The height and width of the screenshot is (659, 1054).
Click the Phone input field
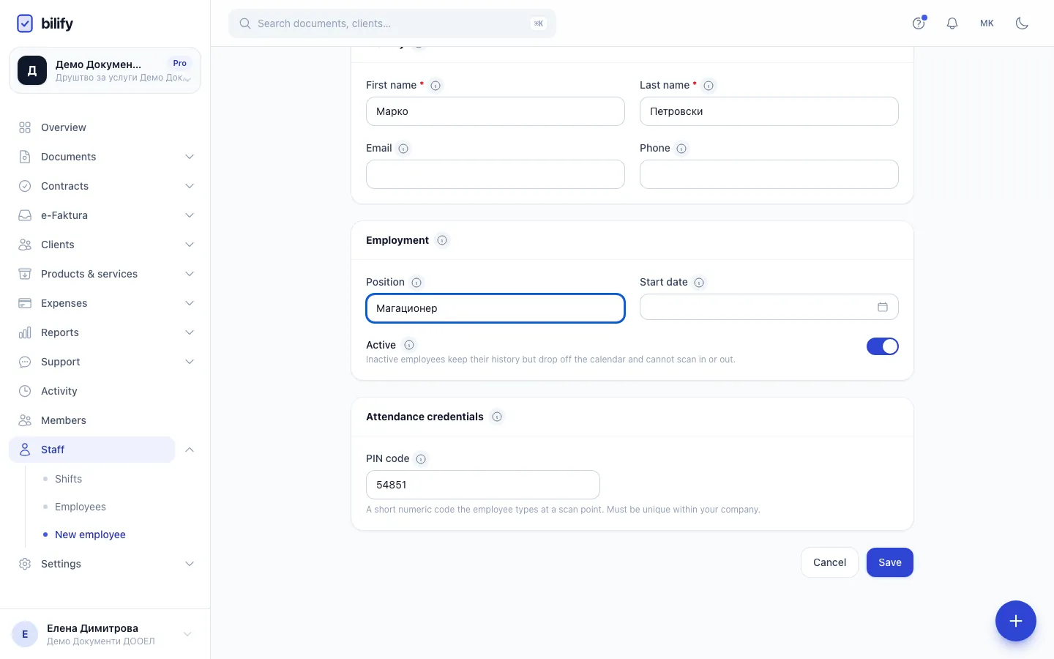[769, 174]
